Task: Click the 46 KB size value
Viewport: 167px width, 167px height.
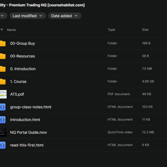Action: (147, 94)
